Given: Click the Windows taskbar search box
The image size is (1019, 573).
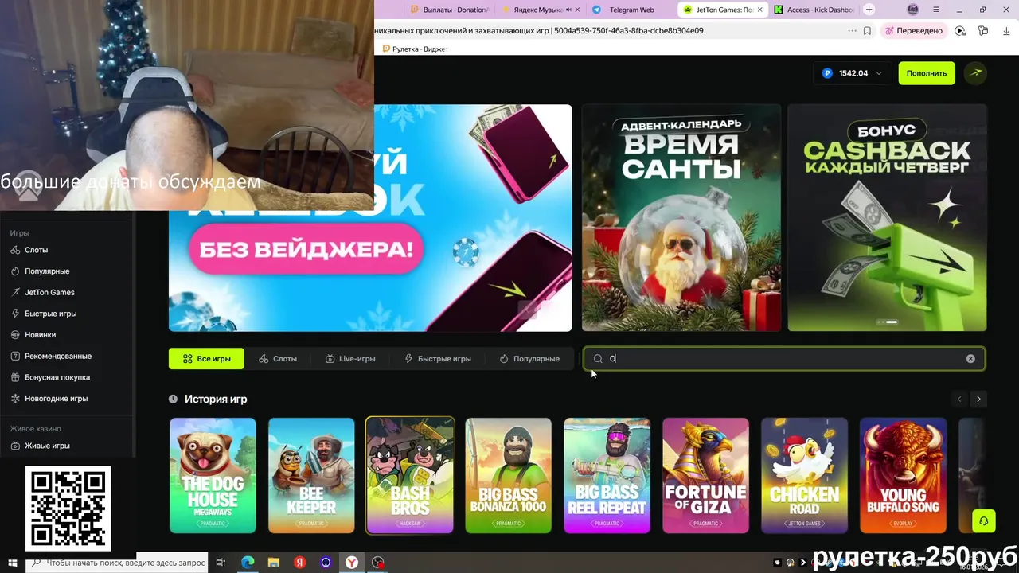Looking at the screenshot, I should coord(118,563).
